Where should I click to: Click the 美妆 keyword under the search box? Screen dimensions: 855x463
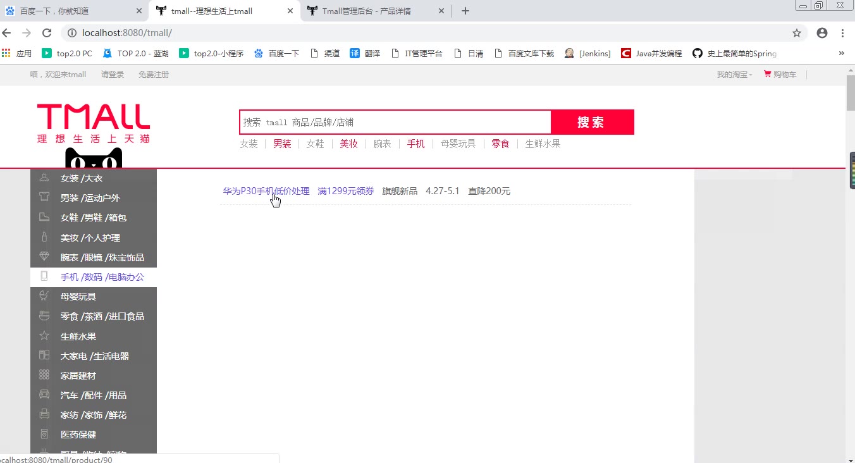[348, 144]
